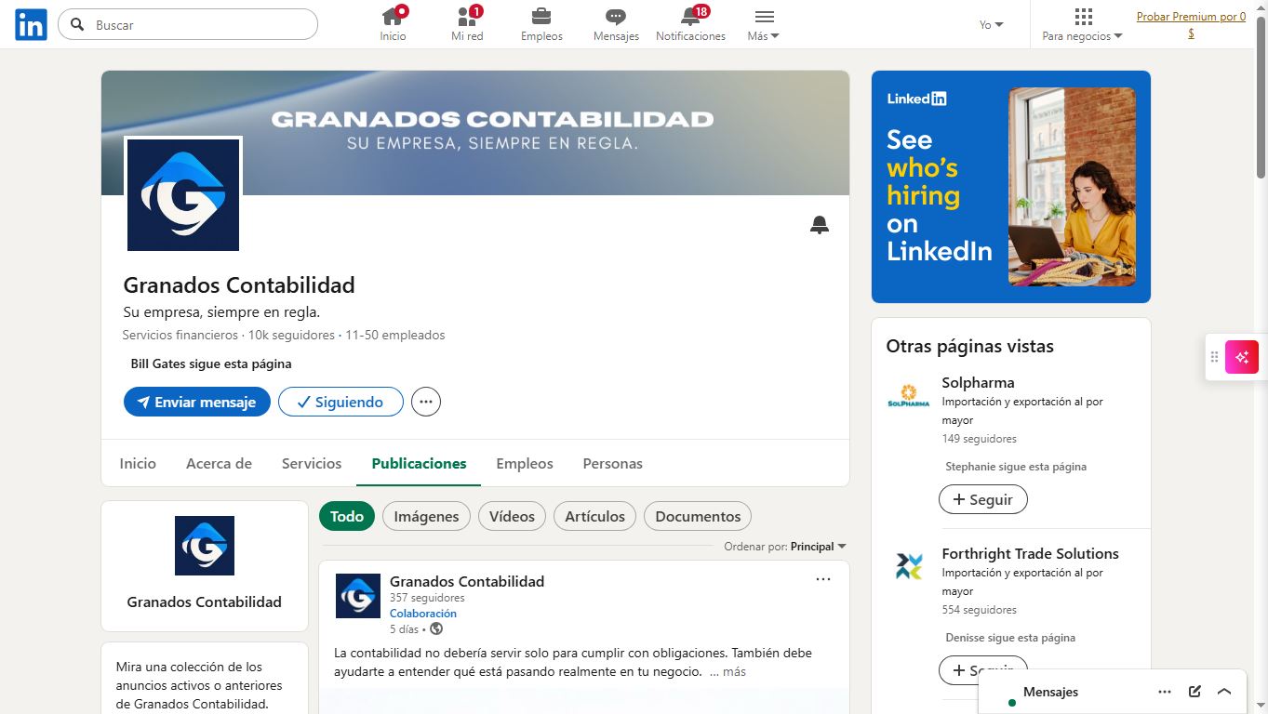
Task: Open the post's three-dot menu
Action: point(823,579)
